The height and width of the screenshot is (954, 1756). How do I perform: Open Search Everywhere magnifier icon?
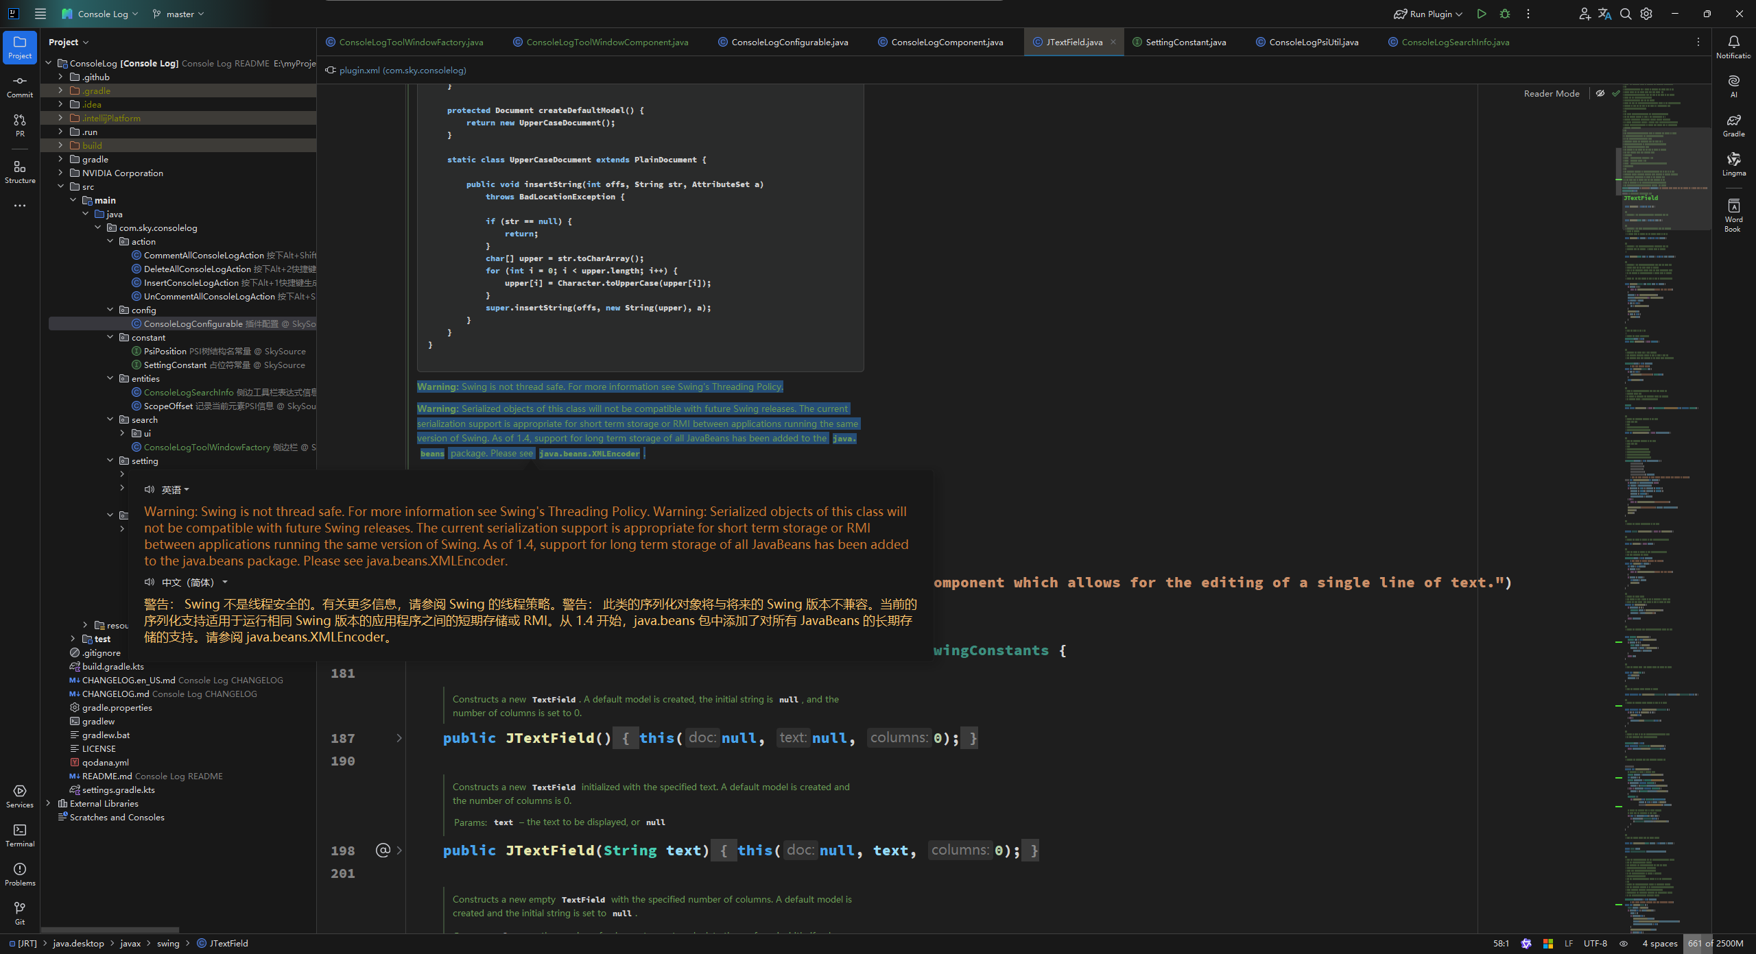tap(1625, 14)
